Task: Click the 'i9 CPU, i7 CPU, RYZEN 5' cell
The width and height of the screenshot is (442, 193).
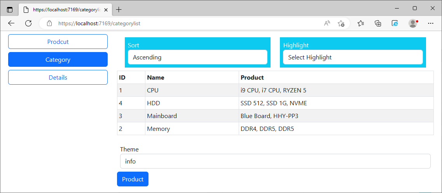Action: [336, 90]
